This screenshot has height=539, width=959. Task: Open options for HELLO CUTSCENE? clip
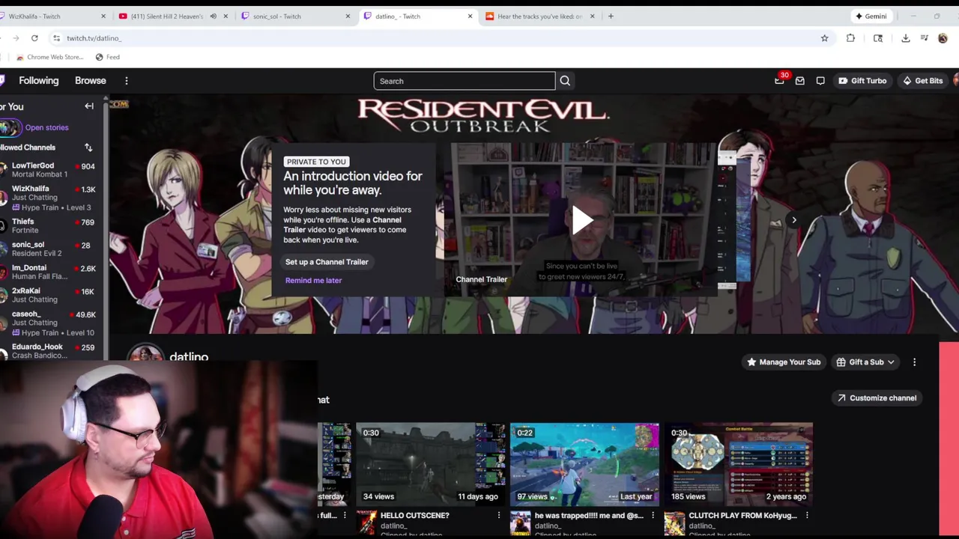pyautogui.click(x=499, y=515)
